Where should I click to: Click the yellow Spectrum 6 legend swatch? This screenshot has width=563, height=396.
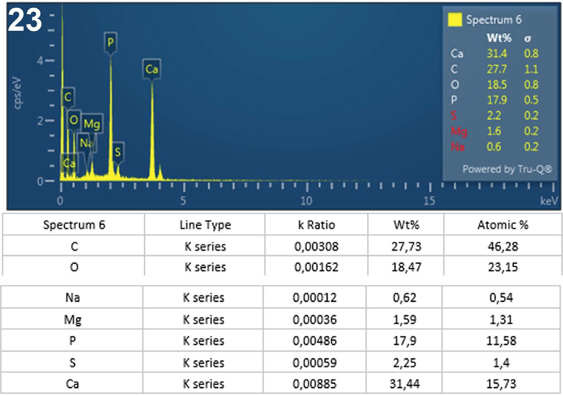coord(455,20)
